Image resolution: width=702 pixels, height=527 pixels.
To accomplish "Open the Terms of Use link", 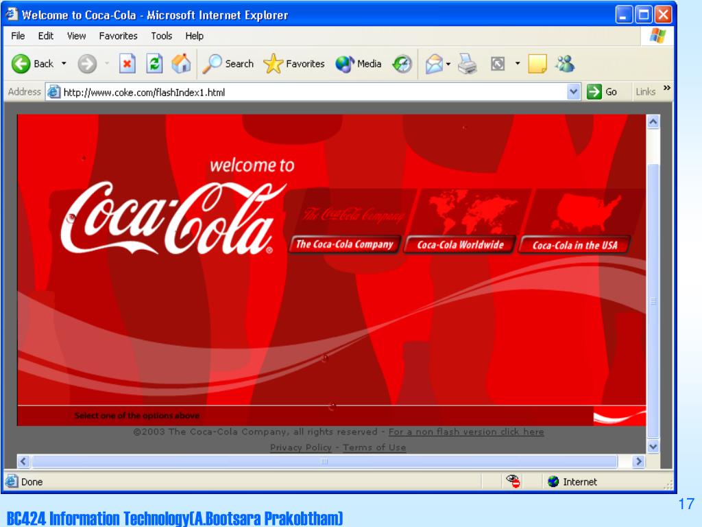I will [x=374, y=447].
